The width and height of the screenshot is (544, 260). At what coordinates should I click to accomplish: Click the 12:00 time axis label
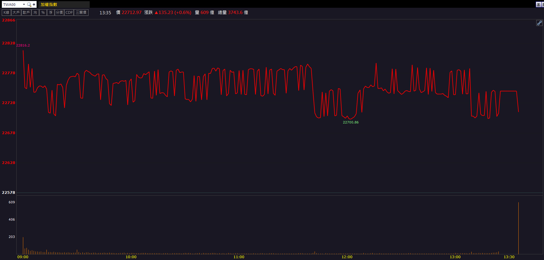point(347,257)
